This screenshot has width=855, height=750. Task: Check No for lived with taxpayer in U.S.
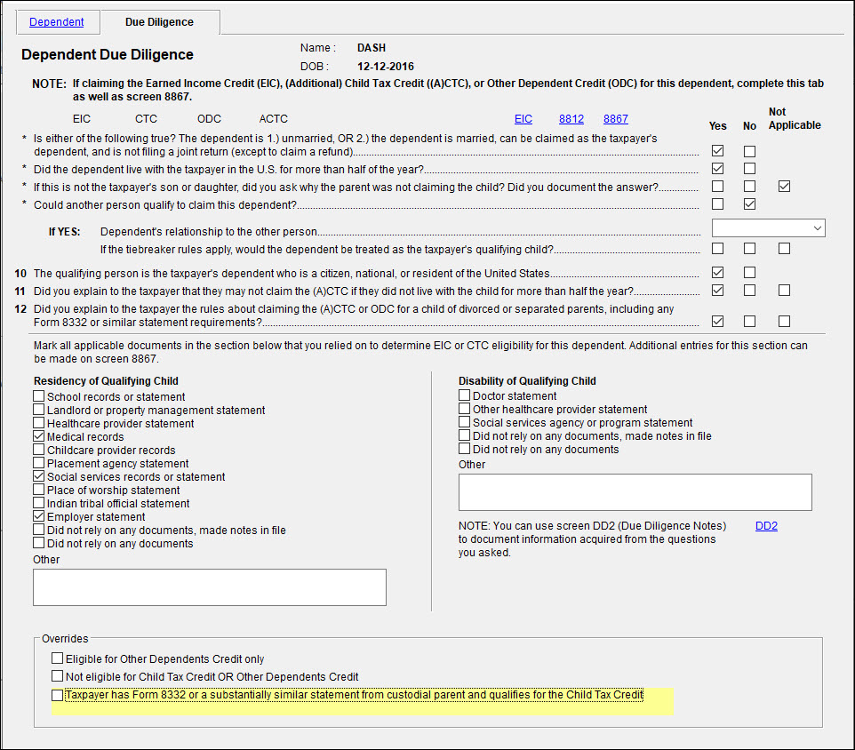click(750, 169)
